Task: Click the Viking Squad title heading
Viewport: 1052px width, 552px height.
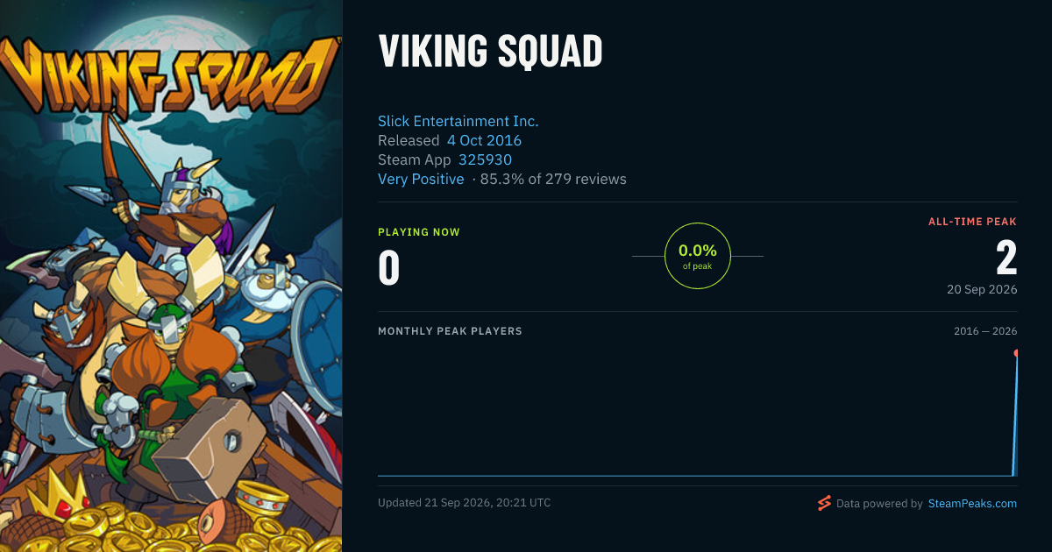Action: pos(491,53)
